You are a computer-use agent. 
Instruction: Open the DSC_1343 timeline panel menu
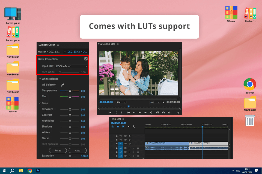pyautogui.click(x=123, y=119)
